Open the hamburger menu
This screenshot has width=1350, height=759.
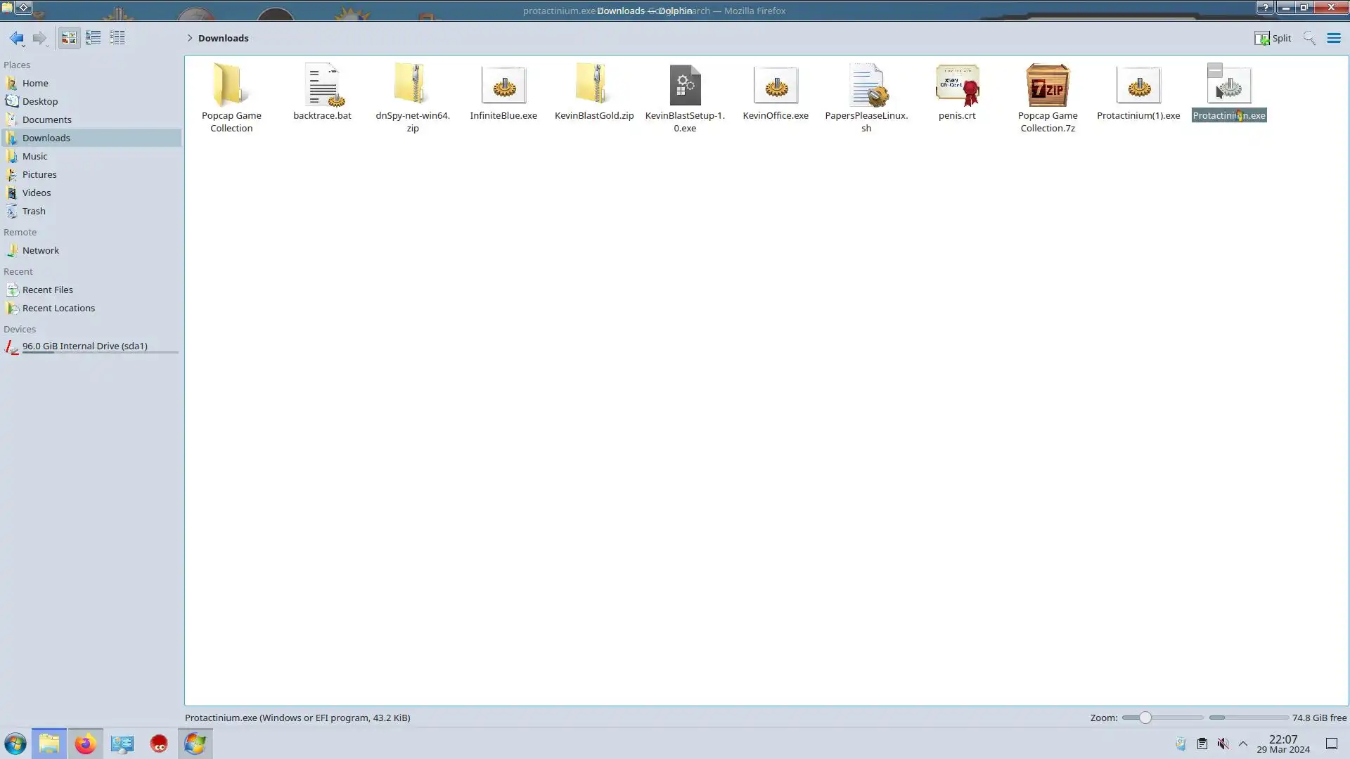1333,38
